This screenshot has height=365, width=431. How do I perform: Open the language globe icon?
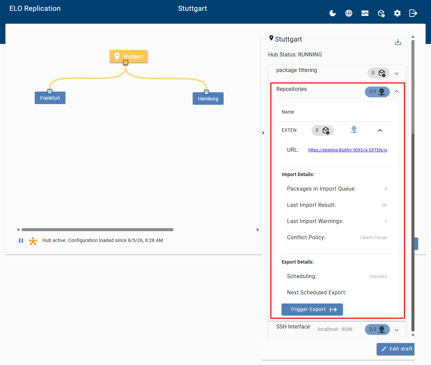[349, 13]
